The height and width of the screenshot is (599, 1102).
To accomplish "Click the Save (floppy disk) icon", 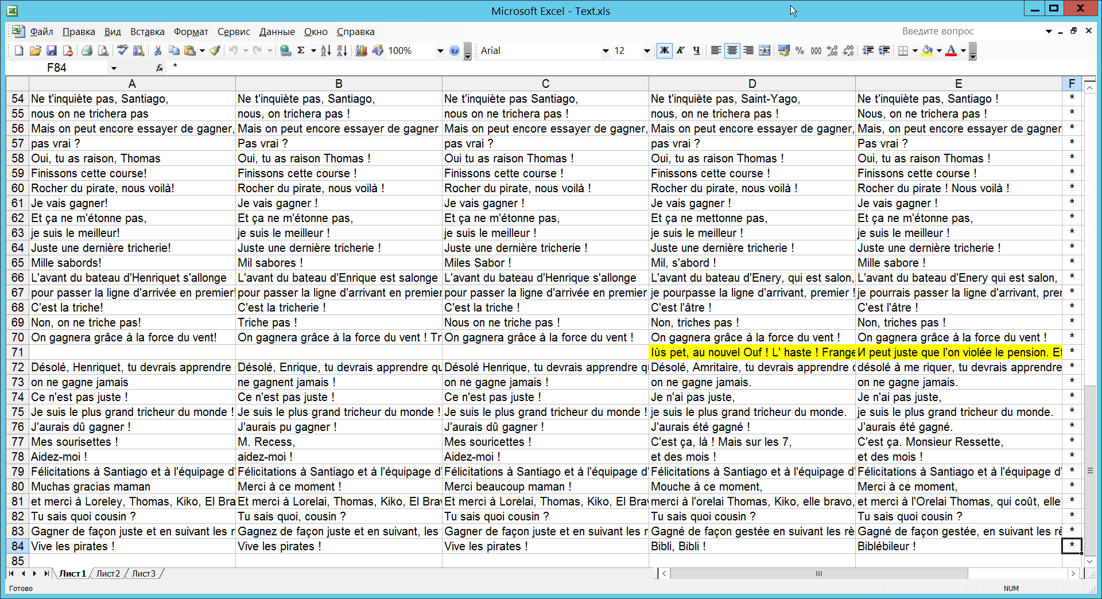I will tap(52, 51).
